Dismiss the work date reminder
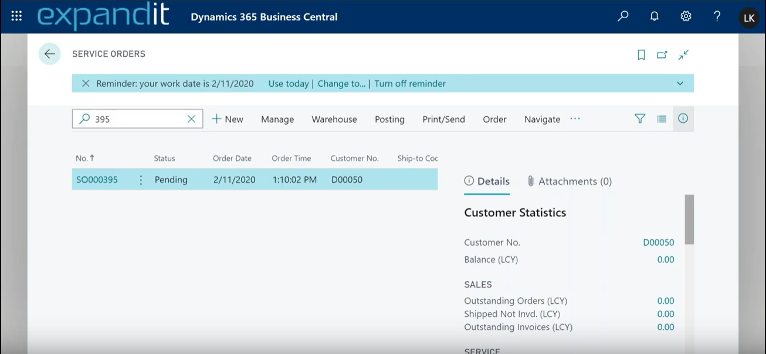The image size is (766, 354). 86,84
